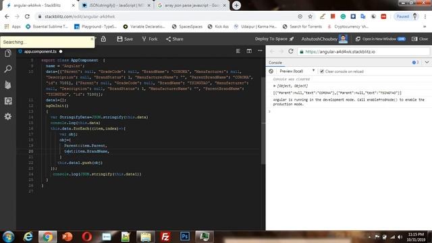Open the Firebase panel in the sidebar
Viewport: 432px width, 243px height.
click(x=7, y=85)
